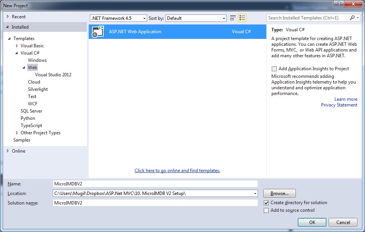Collapse the Visual C# node arrow
The height and width of the screenshot is (232, 365).
coord(16,53)
